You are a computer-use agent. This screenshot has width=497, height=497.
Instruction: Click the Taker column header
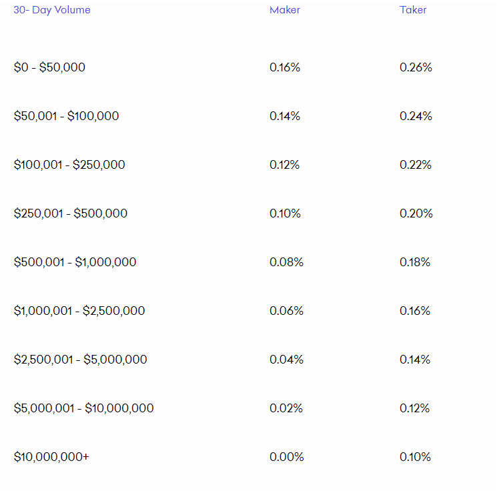413,10
